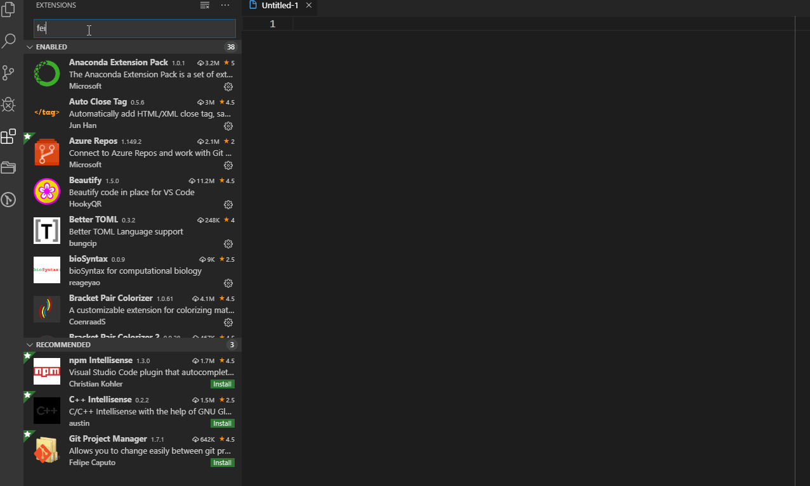This screenshot has height=486, width=810.
Task: Install npm Intellisense extension
Action: click(223, 384)
